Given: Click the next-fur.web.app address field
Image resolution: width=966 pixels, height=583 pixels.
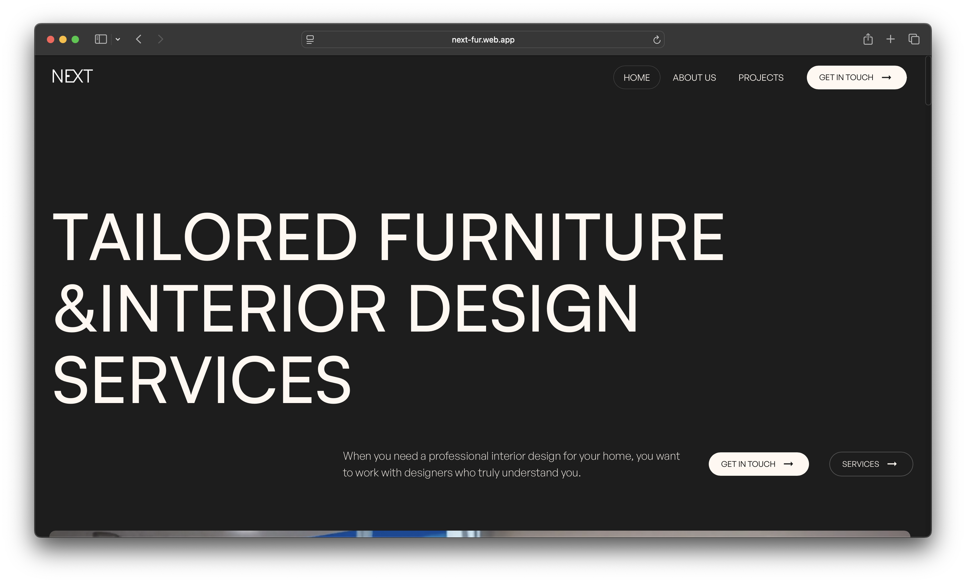Looking at the screenshot, I should pos(483,39).
